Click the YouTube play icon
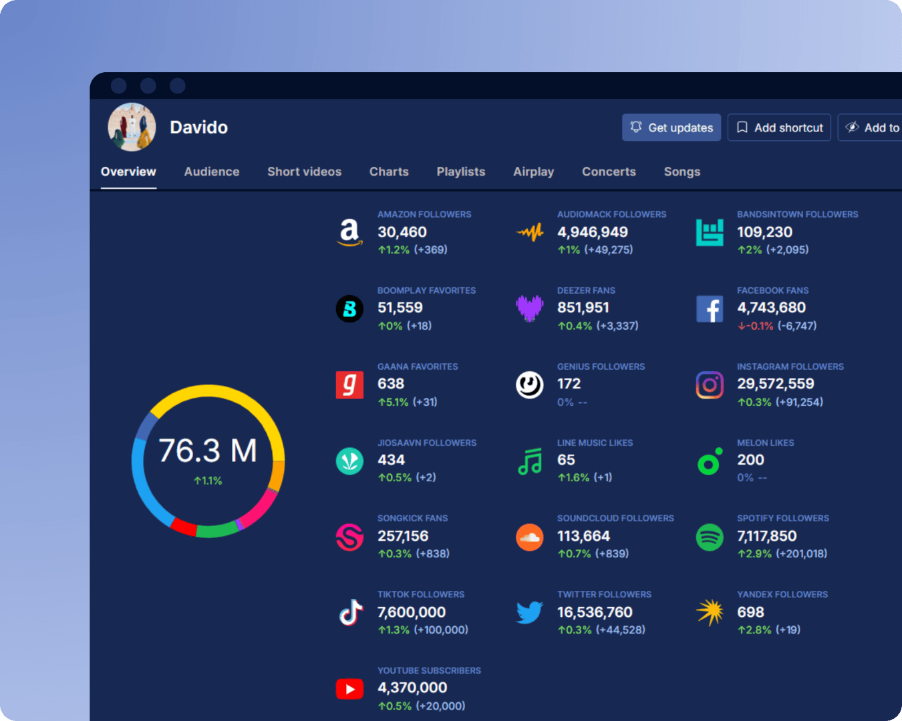The image size is (902, 721). pyautogui.click(x=349, y=688)
